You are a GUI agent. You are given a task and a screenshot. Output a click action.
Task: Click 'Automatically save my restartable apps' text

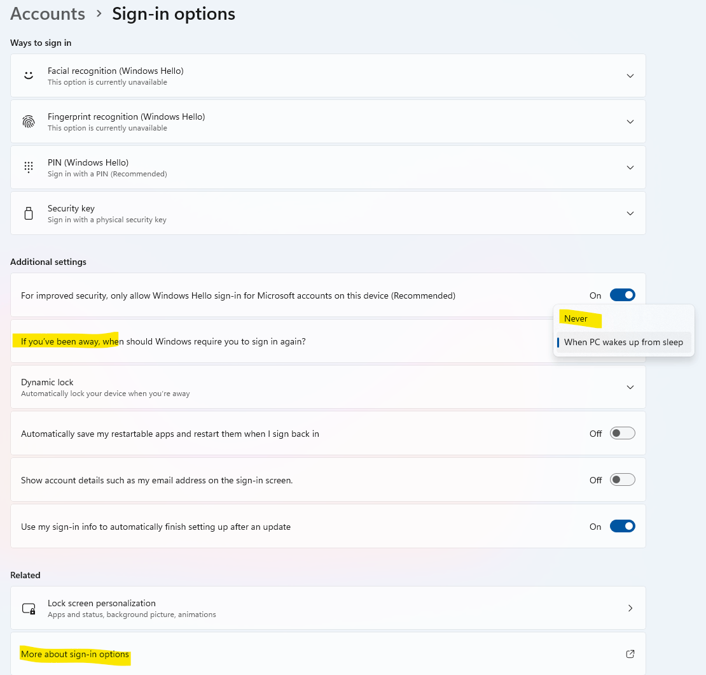click(x=170, y=434)
